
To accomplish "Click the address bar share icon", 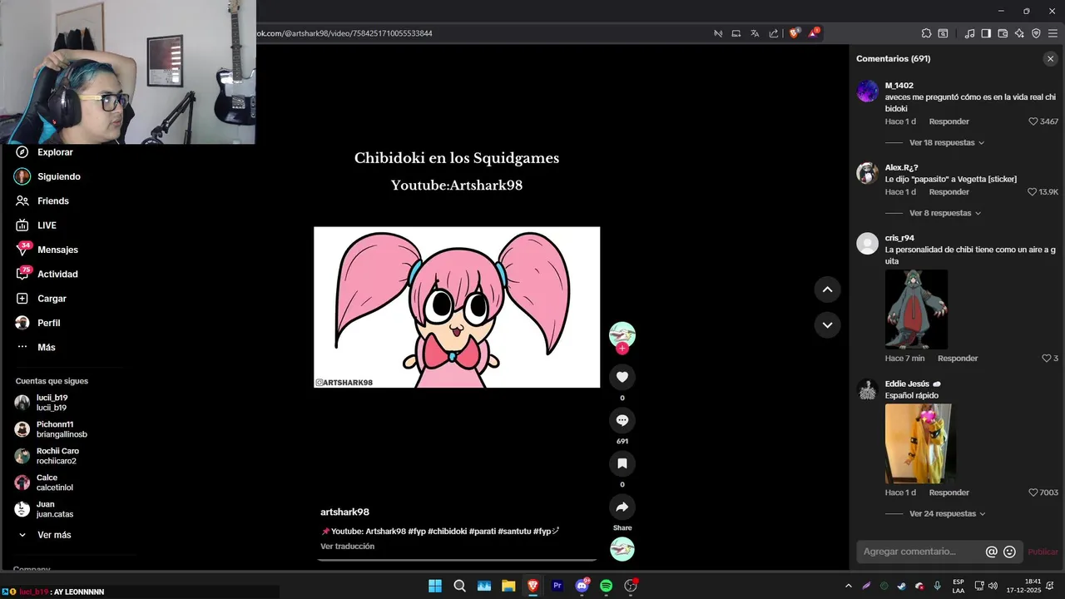I will point(774,33).
